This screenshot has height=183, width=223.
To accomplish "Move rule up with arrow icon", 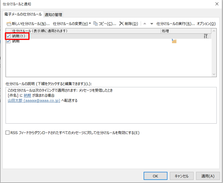I will (x=145, y=24).
